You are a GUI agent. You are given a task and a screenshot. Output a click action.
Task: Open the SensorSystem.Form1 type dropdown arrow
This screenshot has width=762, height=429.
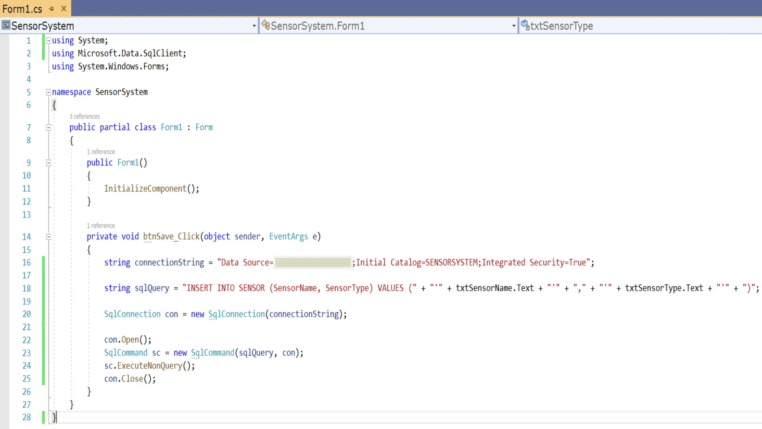click(513, 26)
